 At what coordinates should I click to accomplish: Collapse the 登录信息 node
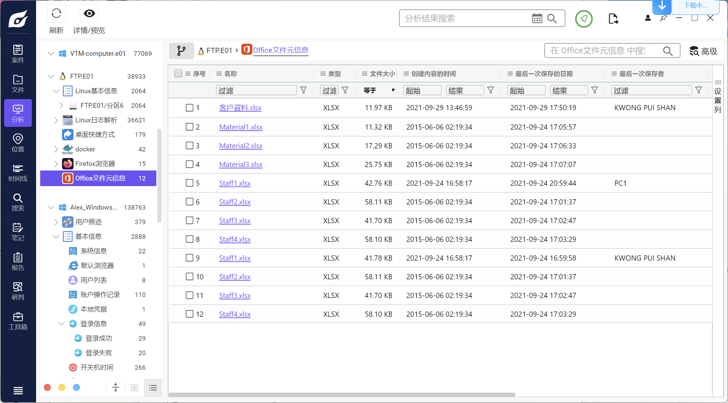pos(61,324)
